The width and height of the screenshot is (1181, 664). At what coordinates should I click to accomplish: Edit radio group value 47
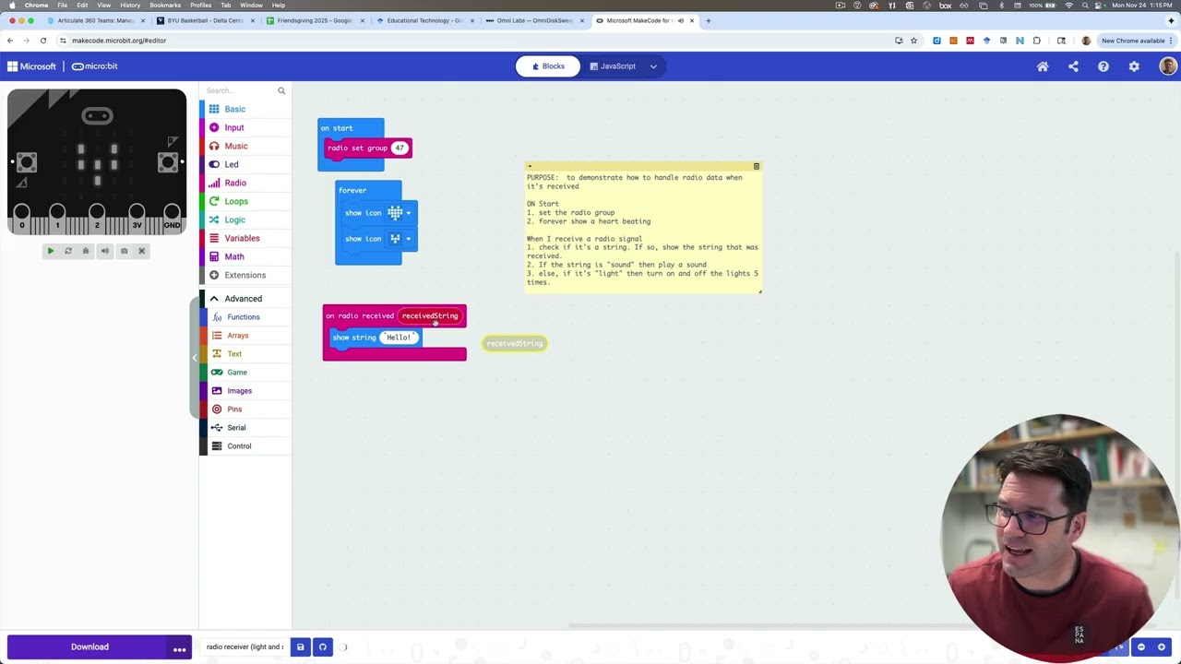400,148
